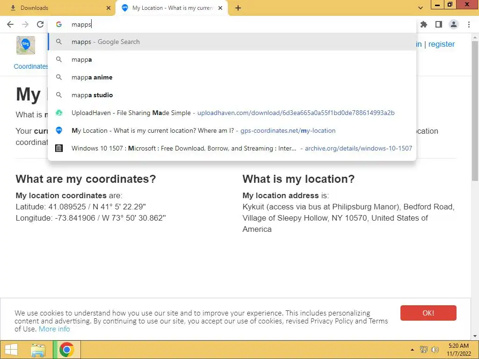Click the Longitude -73.841906 text
Image resolution: width=479 pixels, height=359 pixels.
91,218
